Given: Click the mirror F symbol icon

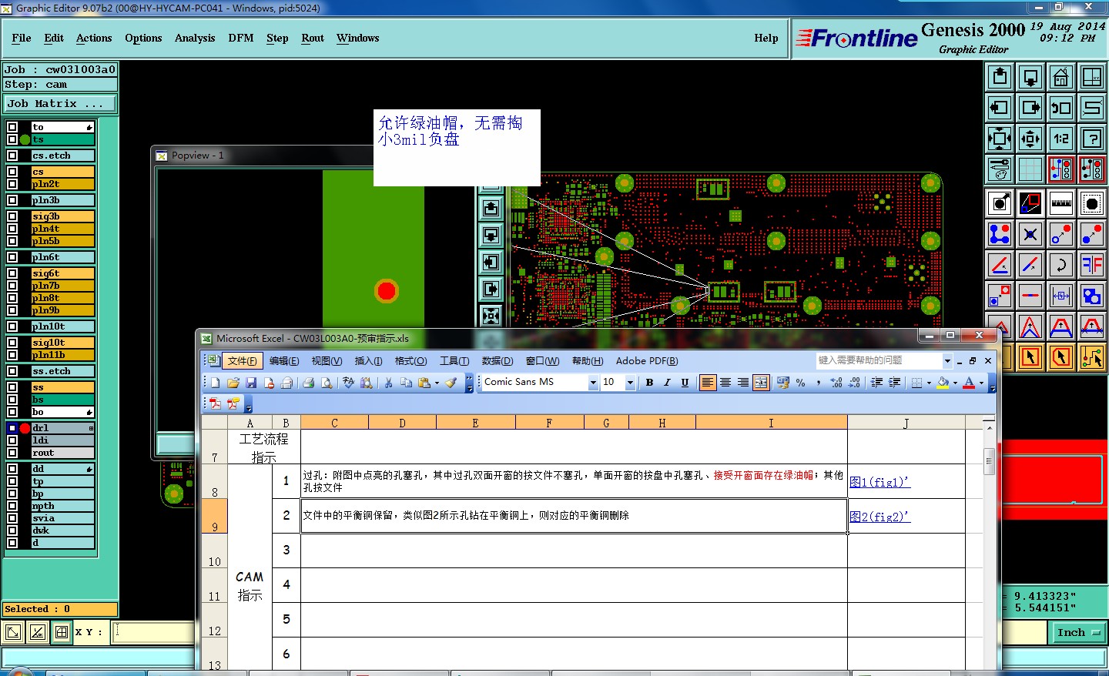Looking at the screenshot, I should (1091, 265).
